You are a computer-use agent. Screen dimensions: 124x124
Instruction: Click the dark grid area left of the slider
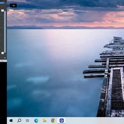2,31
